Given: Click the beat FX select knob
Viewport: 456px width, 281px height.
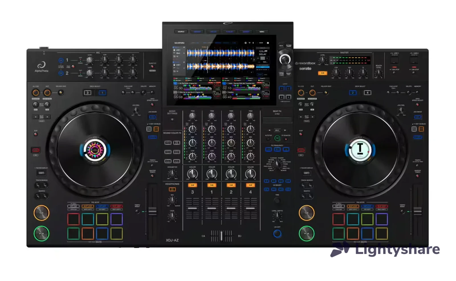Looking at the screenshot, I should 276,164.
